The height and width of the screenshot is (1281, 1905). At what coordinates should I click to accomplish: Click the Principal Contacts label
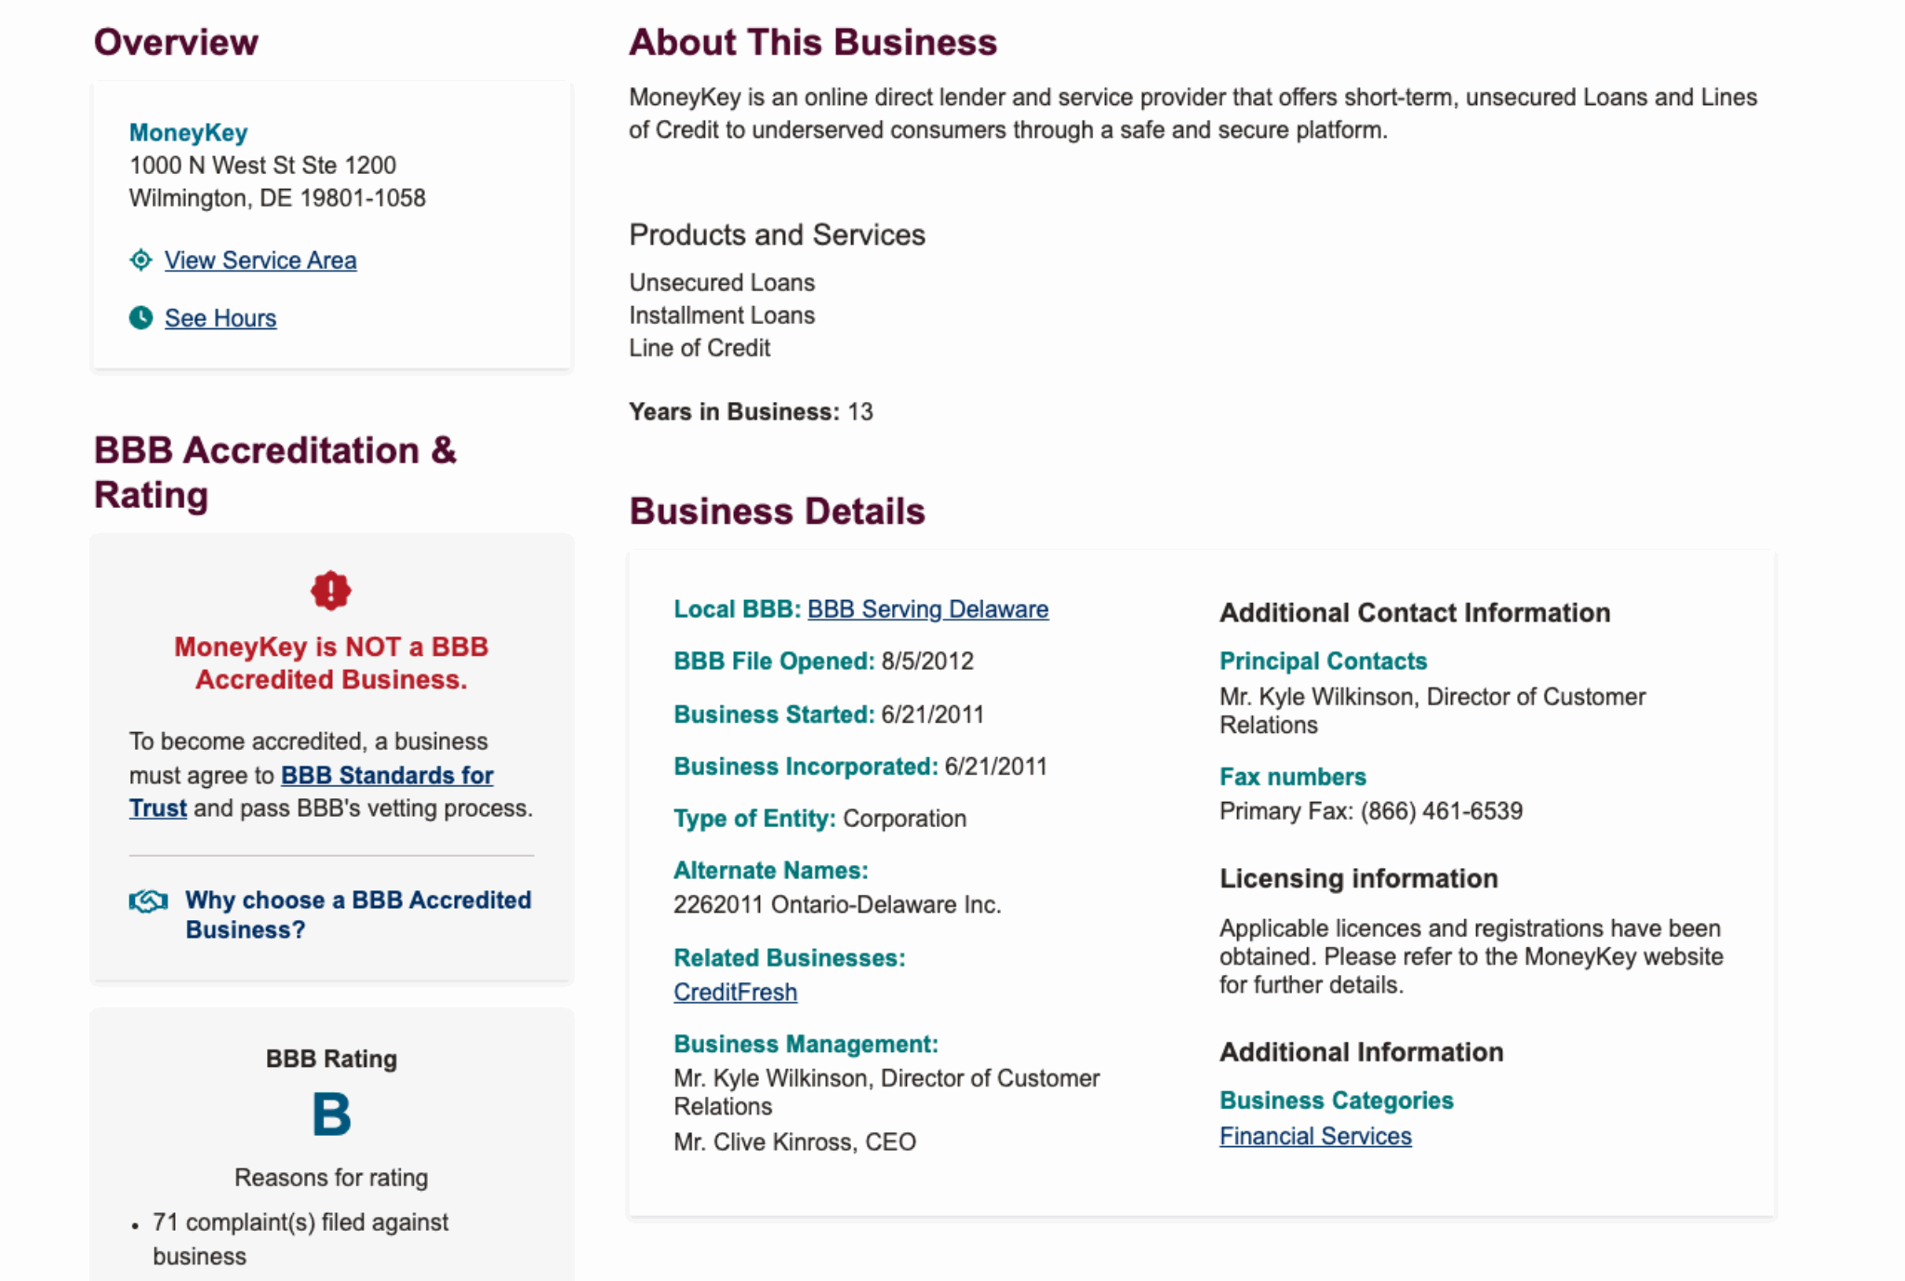[x=1323, y=661]
